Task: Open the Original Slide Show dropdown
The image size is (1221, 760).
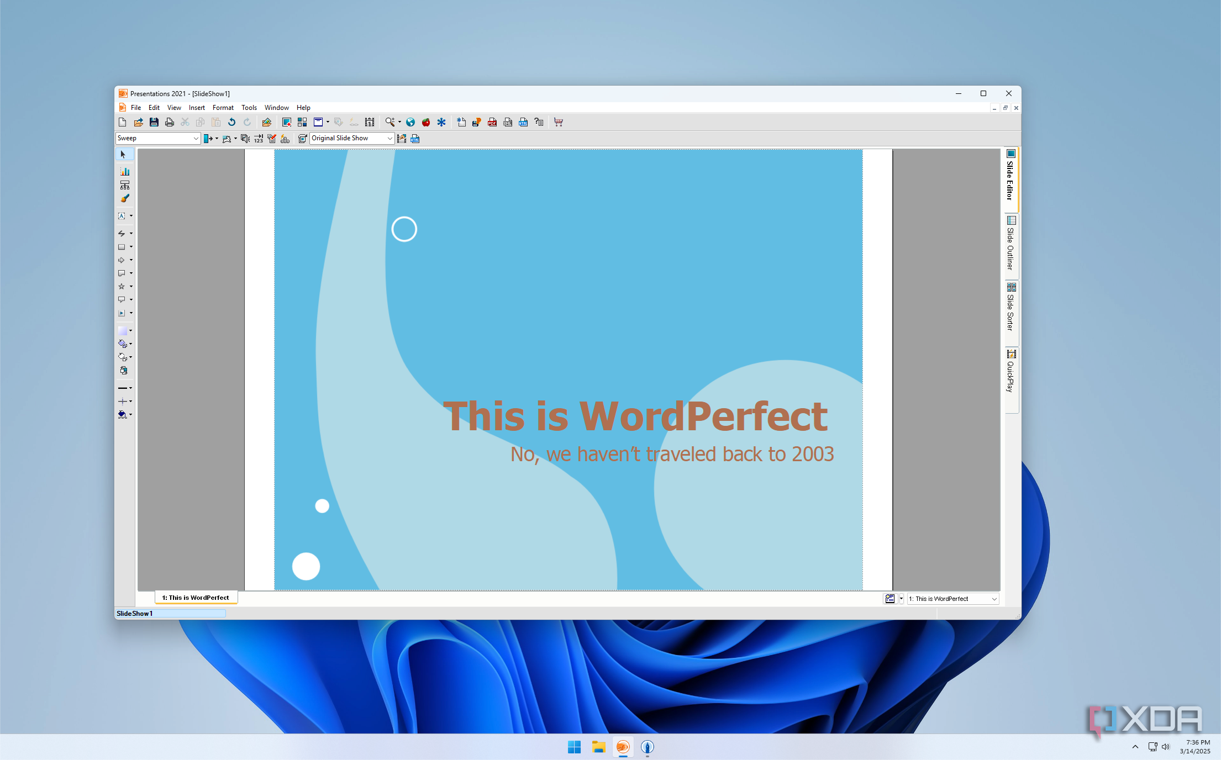Action: (x=352, y=138)
